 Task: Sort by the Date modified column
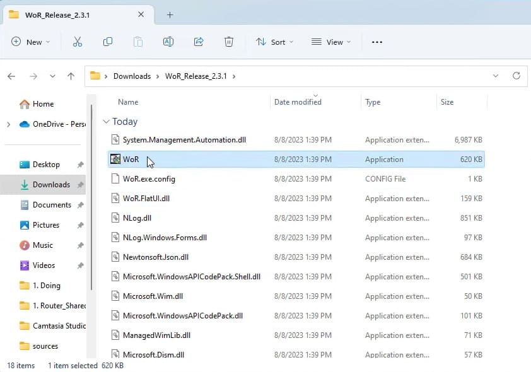point(298,102)
